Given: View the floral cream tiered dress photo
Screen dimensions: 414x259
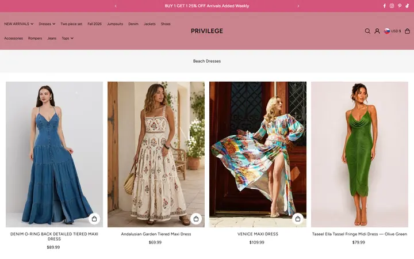Looking at the screenshot, I should tap(156, 154).
